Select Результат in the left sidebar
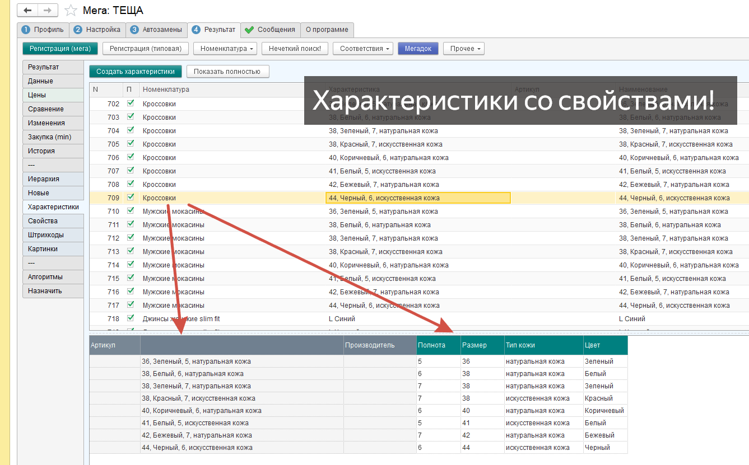Image resolution: width=749 pixels, height=465 pixels. pos(53,67)
